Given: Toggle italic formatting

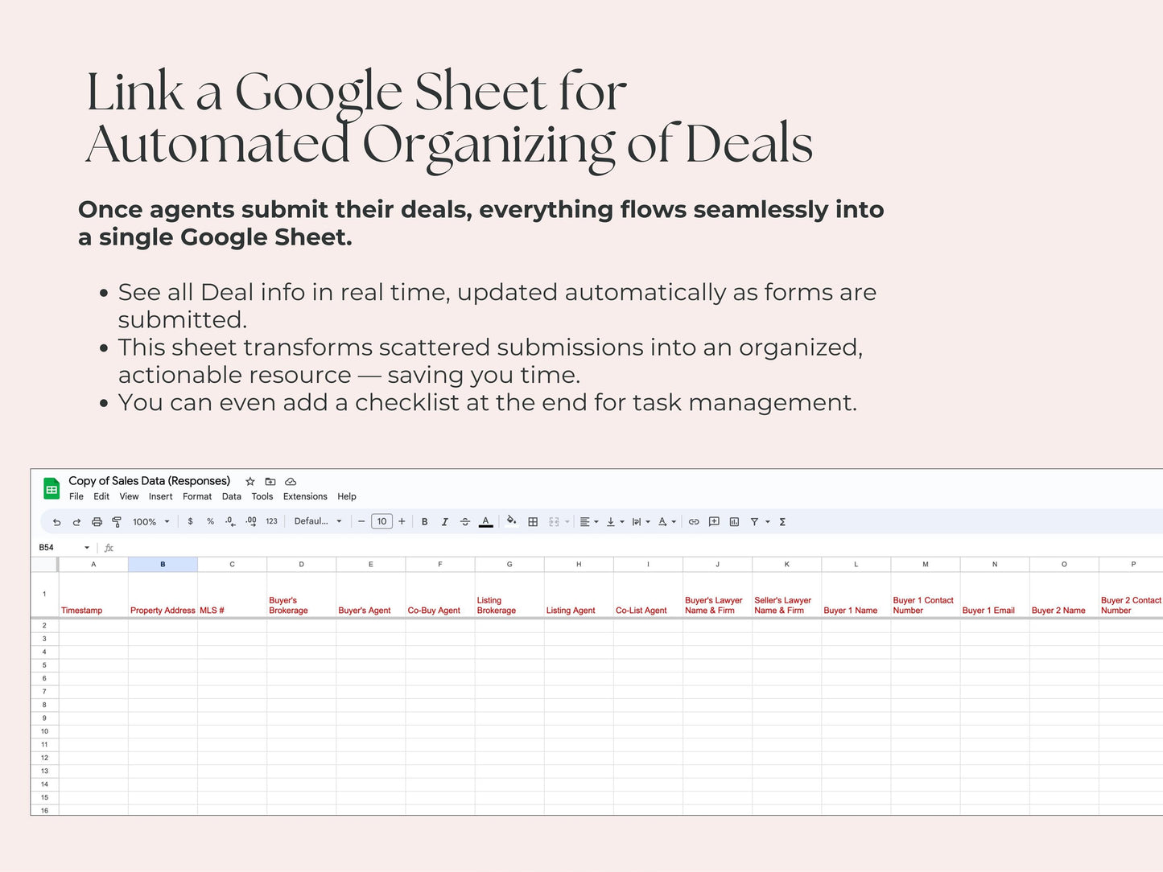Looking at the screenshot, I should tap(444, 522).
